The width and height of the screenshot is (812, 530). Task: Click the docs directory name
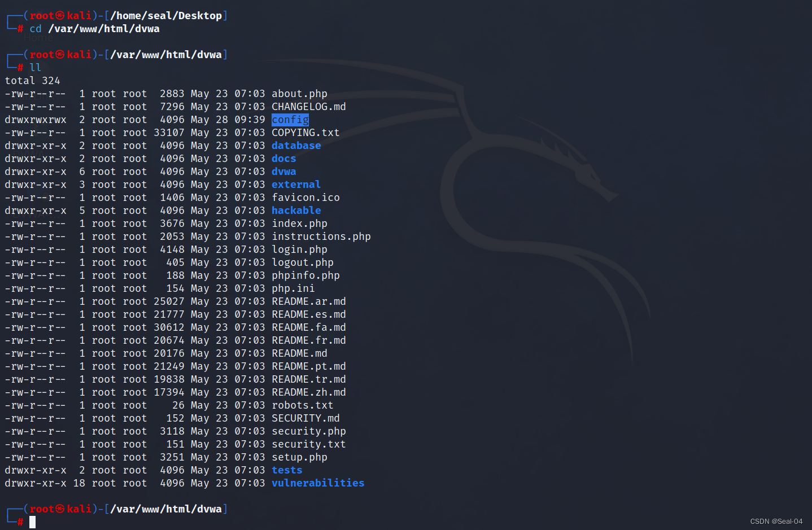click(x=283, y=159)
